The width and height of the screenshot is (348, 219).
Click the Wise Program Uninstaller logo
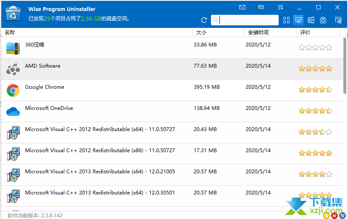13,13
